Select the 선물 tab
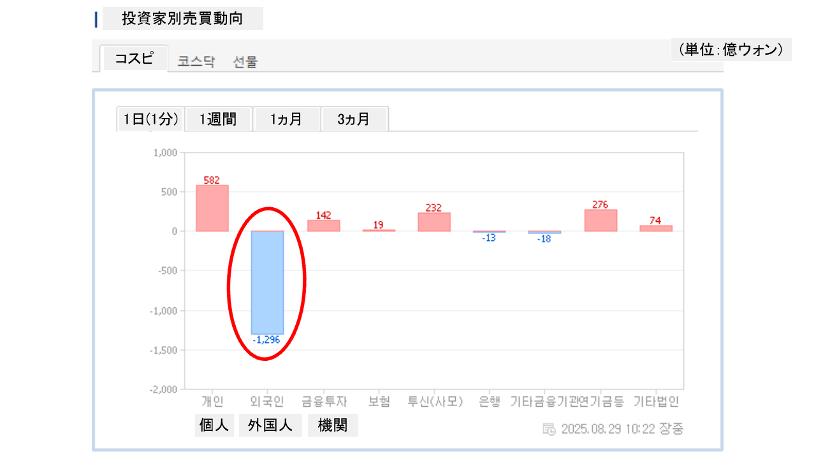The height and width of the screenshot is (459, 816). [245, 62]
